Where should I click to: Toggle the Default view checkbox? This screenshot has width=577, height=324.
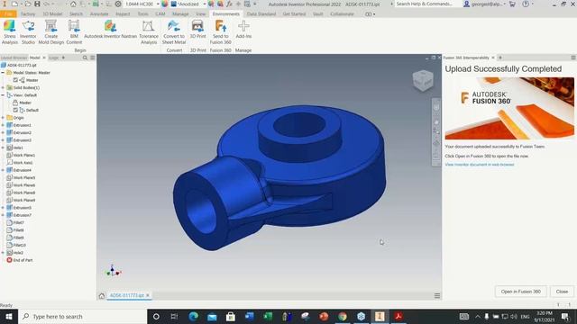click(x=15, y=110)
